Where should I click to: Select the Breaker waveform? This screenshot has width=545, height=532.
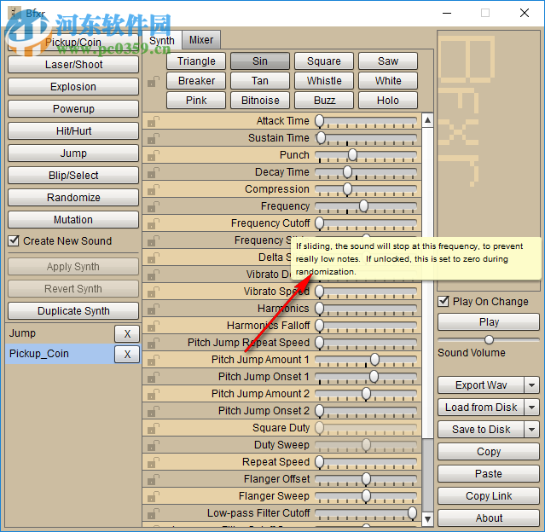tap(196, 81)
